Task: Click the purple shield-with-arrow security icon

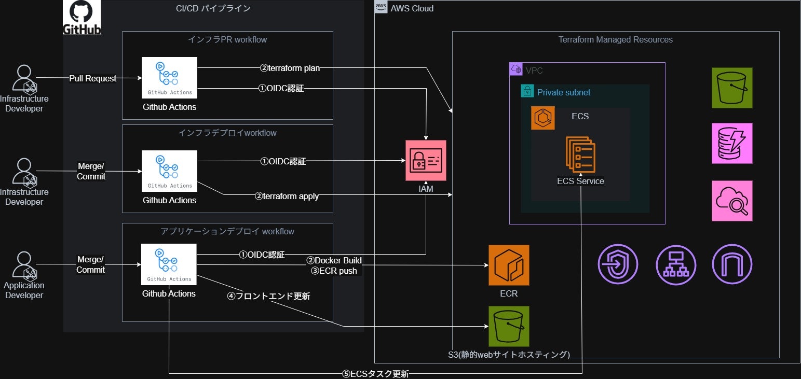Action: point(618,264)
